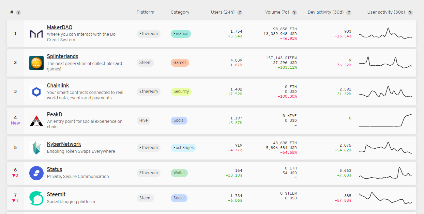Click Splinterlands volume 157,143 STEEM
This screenshot has width=424, height=214.
pyautogui.click(x=281, y=58)
